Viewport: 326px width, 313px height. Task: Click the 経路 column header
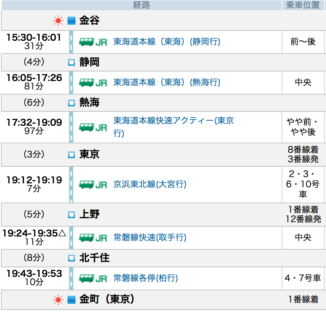[142, 5]
